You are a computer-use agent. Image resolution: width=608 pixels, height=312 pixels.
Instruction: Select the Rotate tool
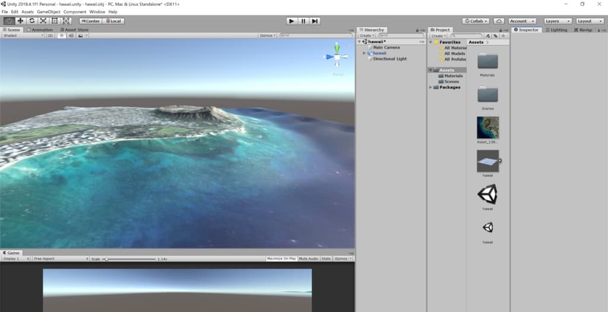click(32, 21)
